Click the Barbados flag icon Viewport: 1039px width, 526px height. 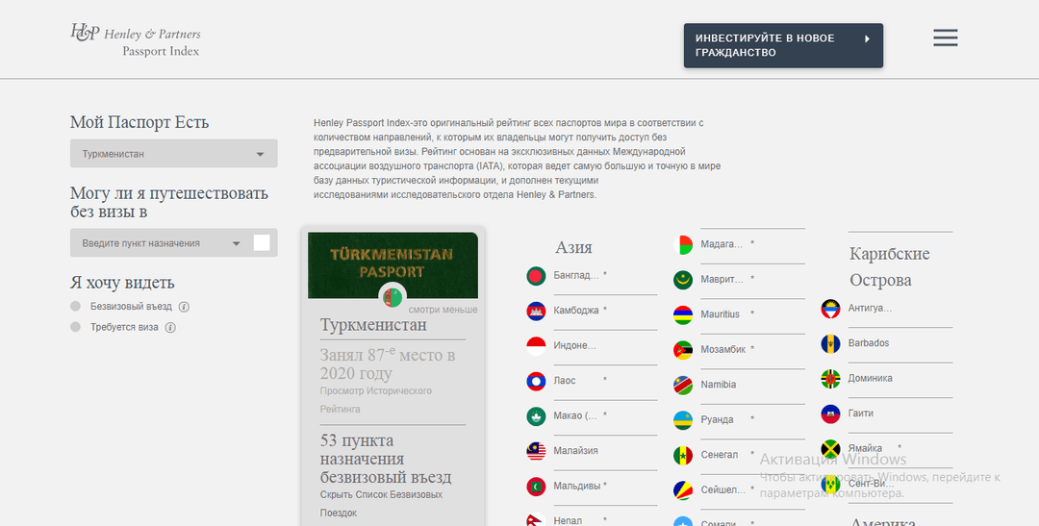click(x=830, y=344)
